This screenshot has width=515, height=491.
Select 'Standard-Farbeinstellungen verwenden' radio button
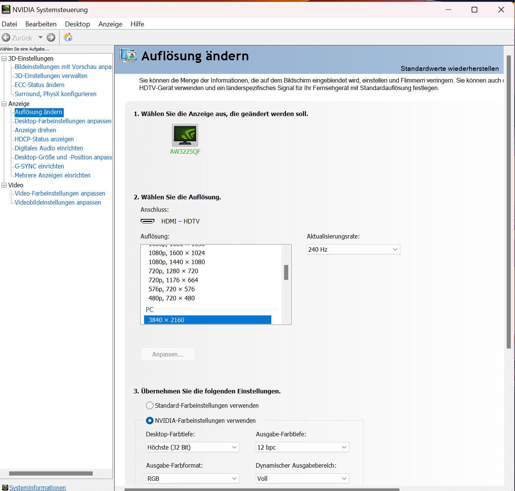150,405
